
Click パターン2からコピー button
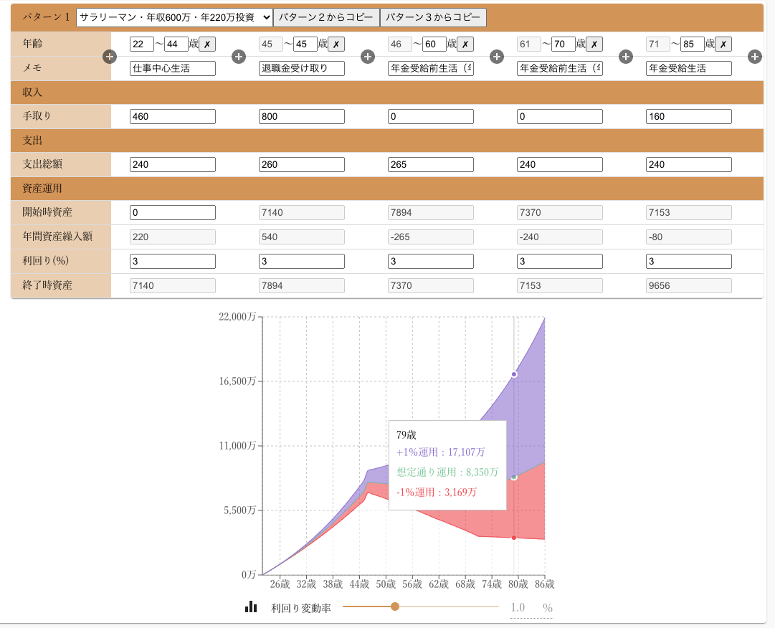[326, 17]
